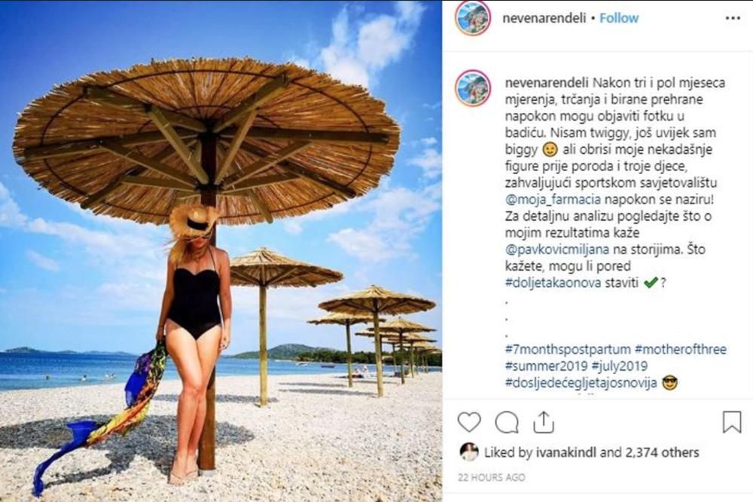The width and height of the screenshot is (753, 502).
Task: Open the header profile picture of nevenarendeli
Action: 473,18
